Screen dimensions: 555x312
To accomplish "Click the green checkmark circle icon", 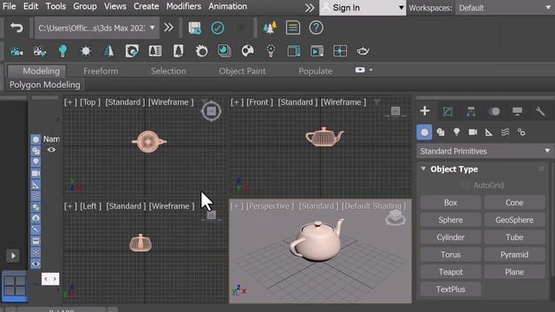I will [x=218, y=28].
